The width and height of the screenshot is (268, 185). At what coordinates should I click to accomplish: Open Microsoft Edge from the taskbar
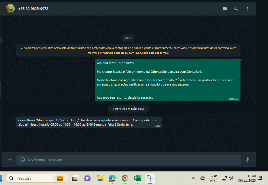point(113,178)
